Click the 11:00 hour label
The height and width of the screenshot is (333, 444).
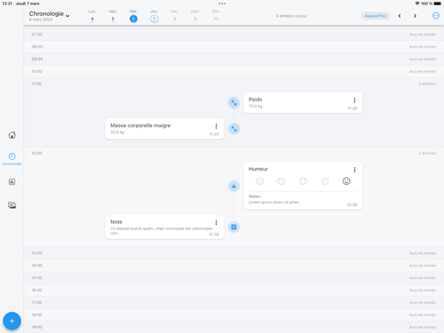point(37,84)
